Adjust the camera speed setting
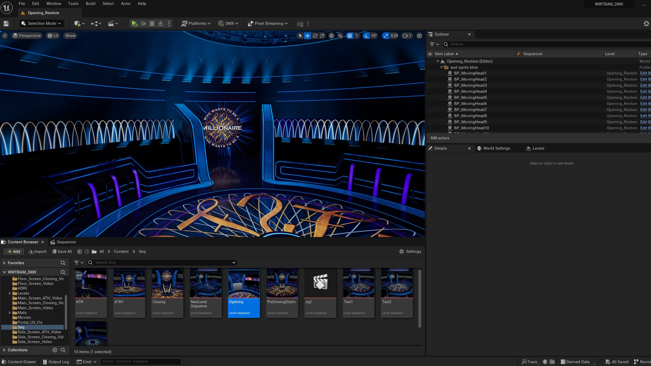The height and width of the screenshot is (366, 651). (x=407, y=36)
